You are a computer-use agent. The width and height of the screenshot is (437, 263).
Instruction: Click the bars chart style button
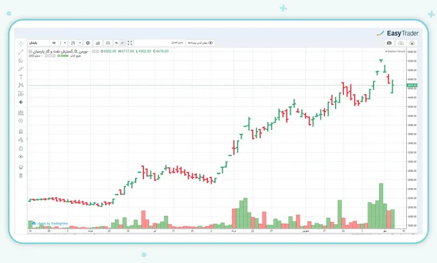tap(73, 43)
